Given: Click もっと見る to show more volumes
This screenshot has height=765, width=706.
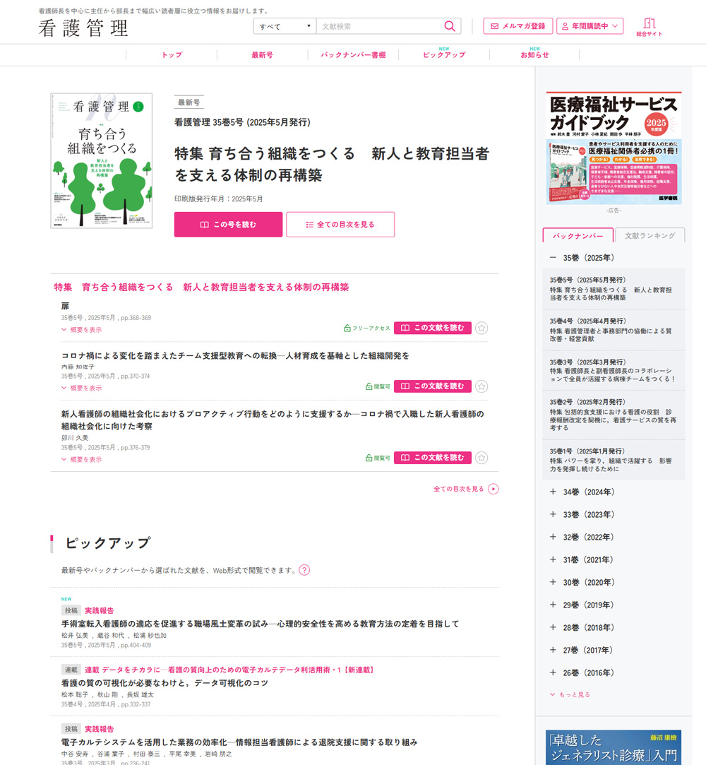Looking at the screenshot, I should pos(570,694).
